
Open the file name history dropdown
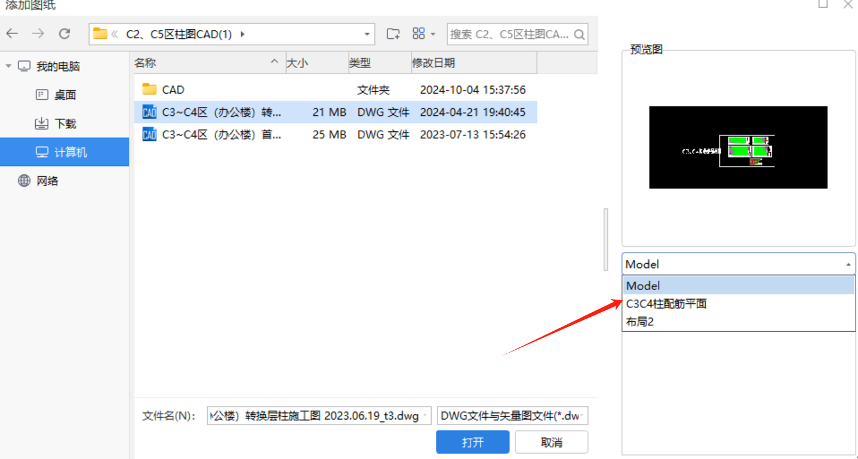(425, 416)
